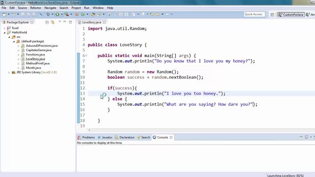Image resolution: width=315 pixels, height=177 pixels.
Task: Switch to the Problems tab
Action: [86, 138]
